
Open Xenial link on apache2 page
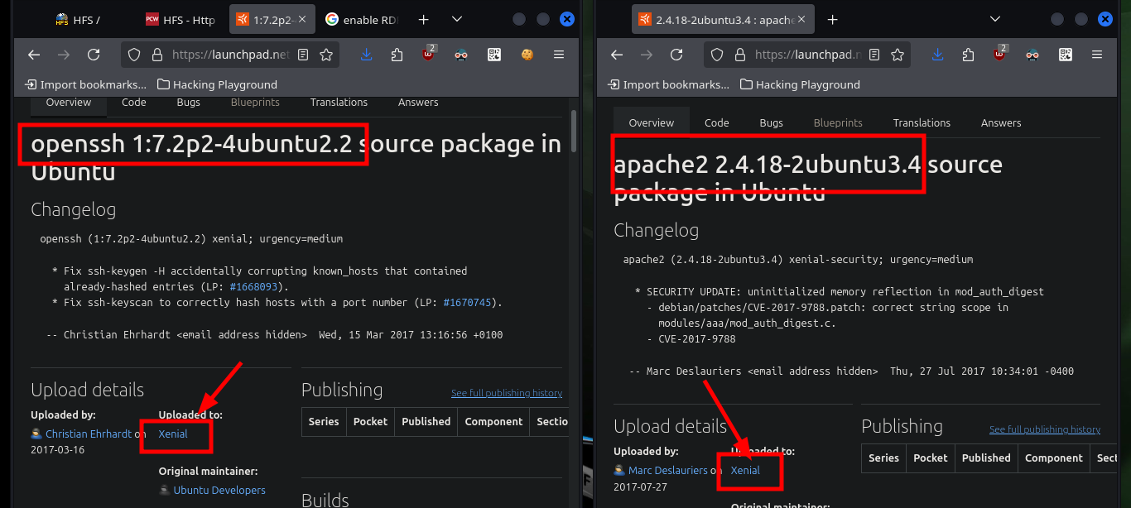[745, 470]
